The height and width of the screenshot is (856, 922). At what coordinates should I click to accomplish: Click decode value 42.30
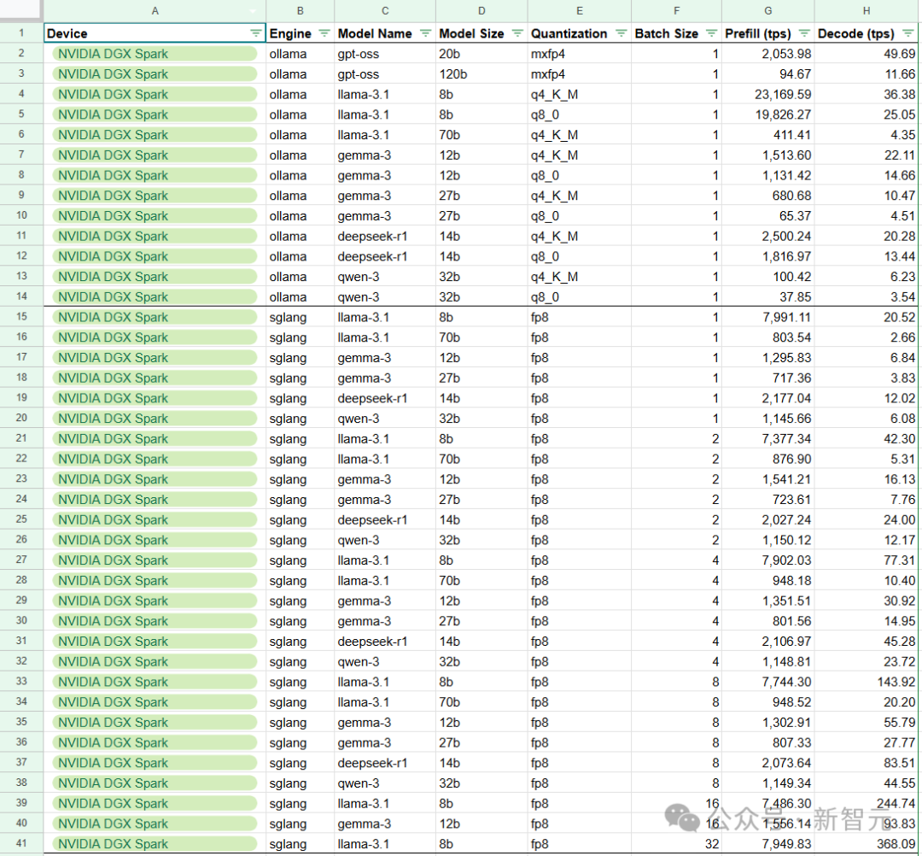point(867,439)
